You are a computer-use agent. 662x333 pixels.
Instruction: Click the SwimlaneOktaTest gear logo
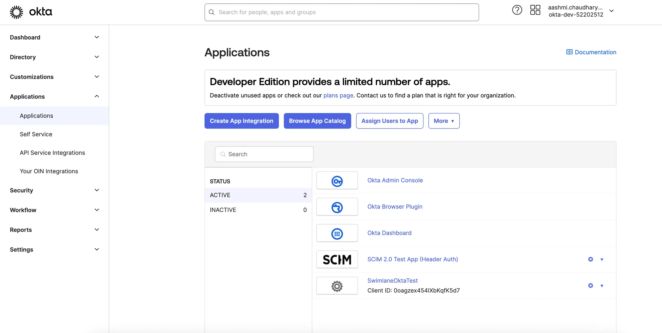click(x=337, y=286)
